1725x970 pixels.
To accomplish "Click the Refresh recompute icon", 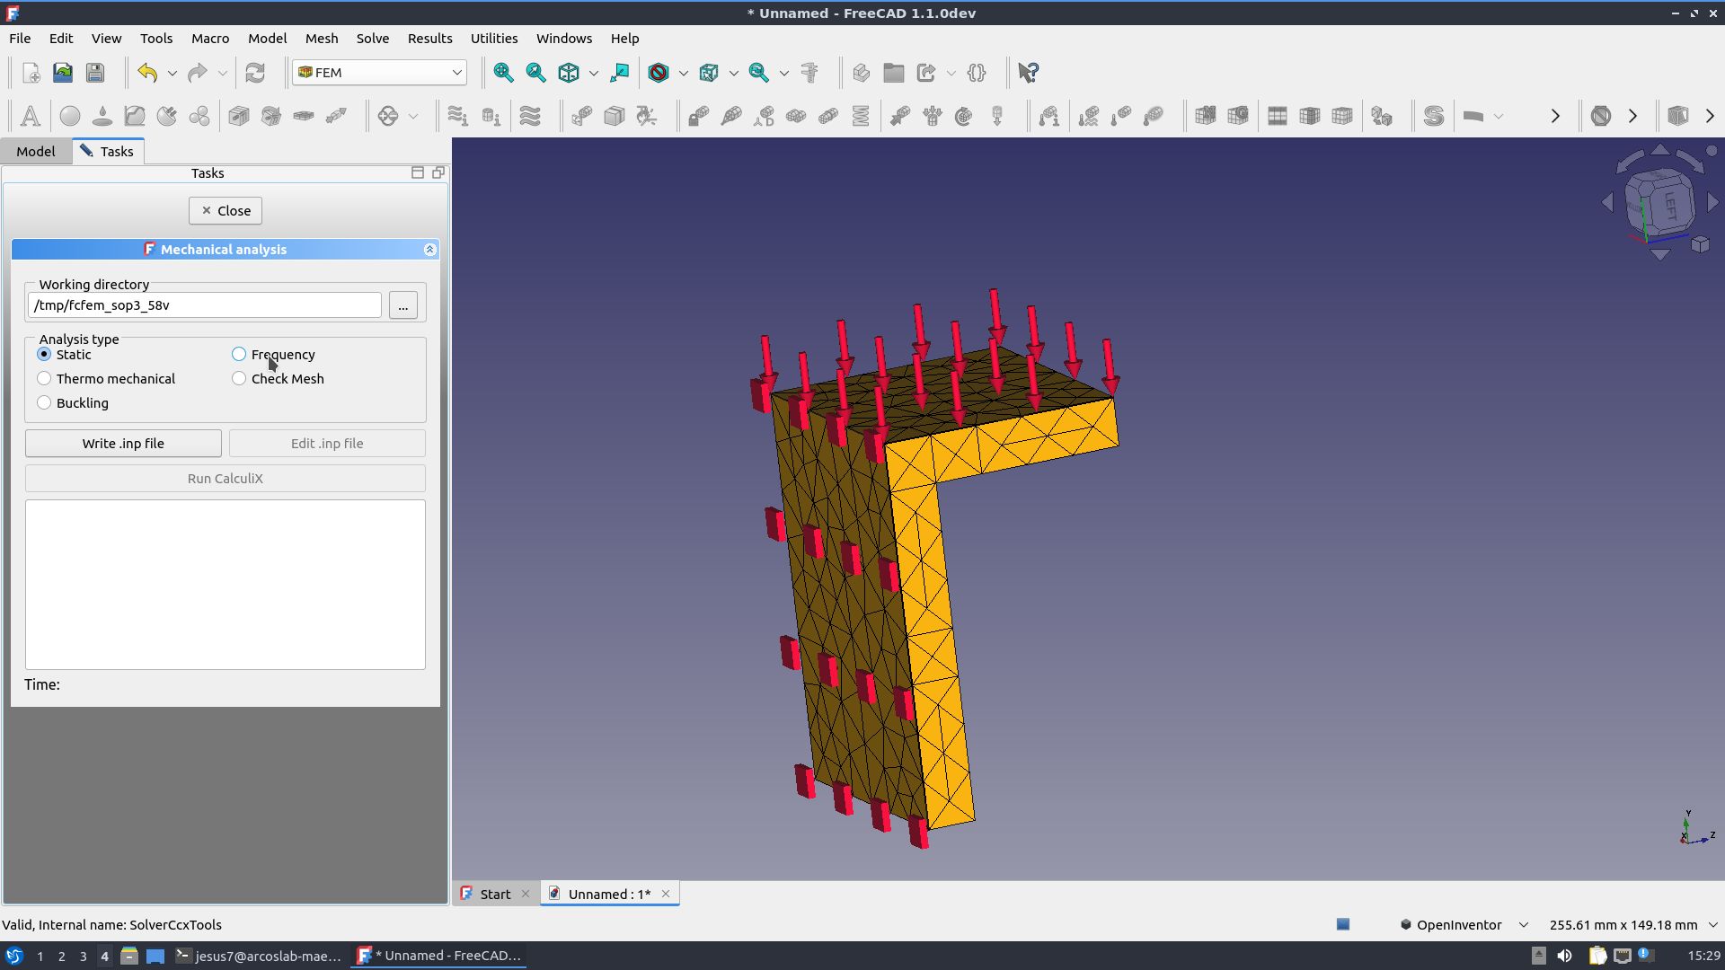I will pos(255,73).
